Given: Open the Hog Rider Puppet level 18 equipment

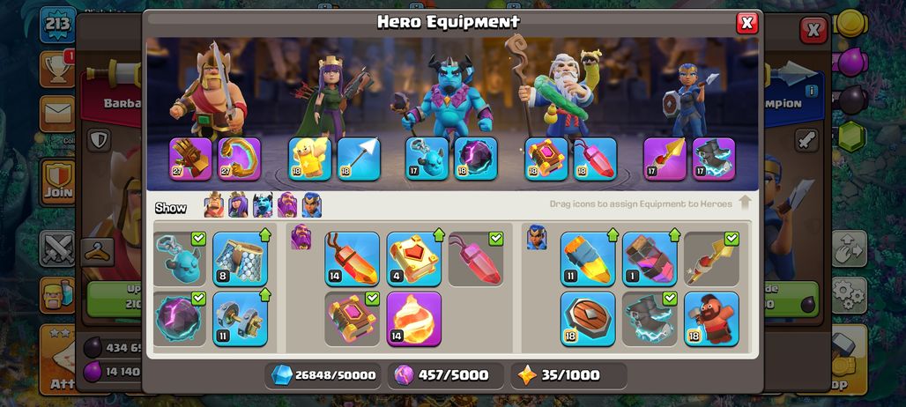Looking at the screenshot, I should [x=711, y=319].
